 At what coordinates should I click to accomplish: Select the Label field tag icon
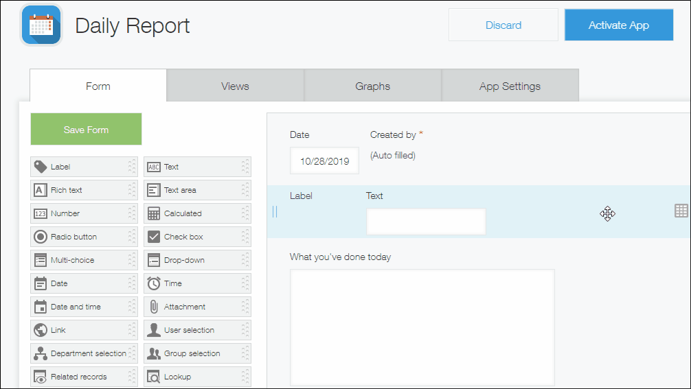(x=41, y=167)
